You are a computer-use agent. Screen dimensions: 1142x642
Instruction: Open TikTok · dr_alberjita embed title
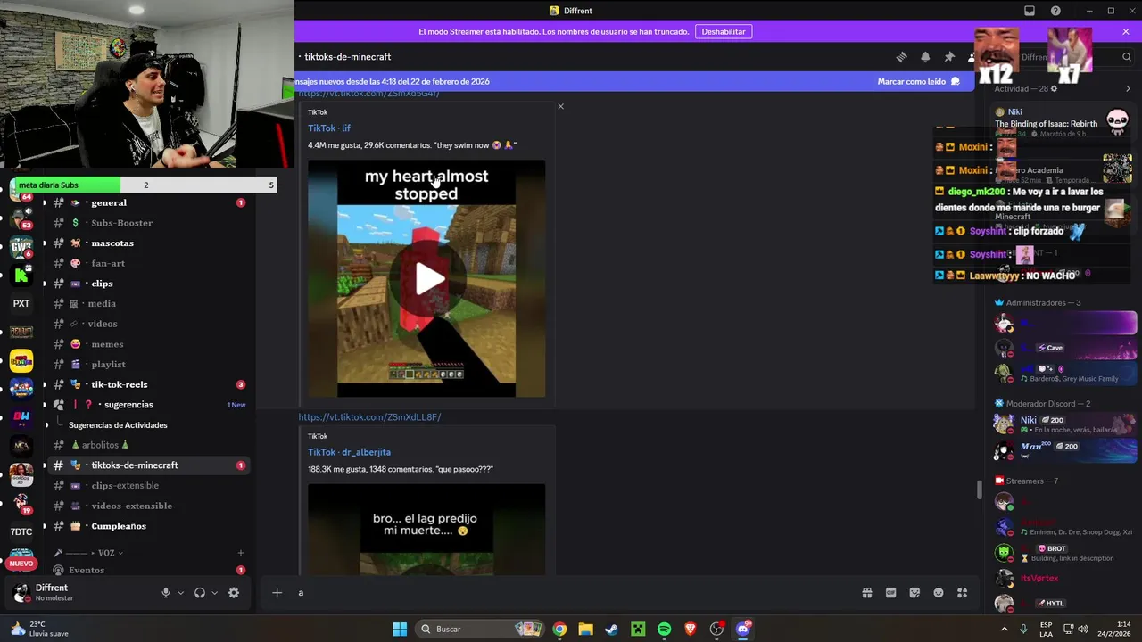point(349,452)
